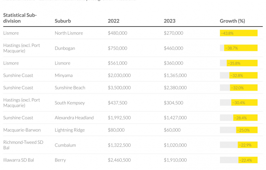
Task: Click the -43.8% growth bar
Action: coord(238,33)
